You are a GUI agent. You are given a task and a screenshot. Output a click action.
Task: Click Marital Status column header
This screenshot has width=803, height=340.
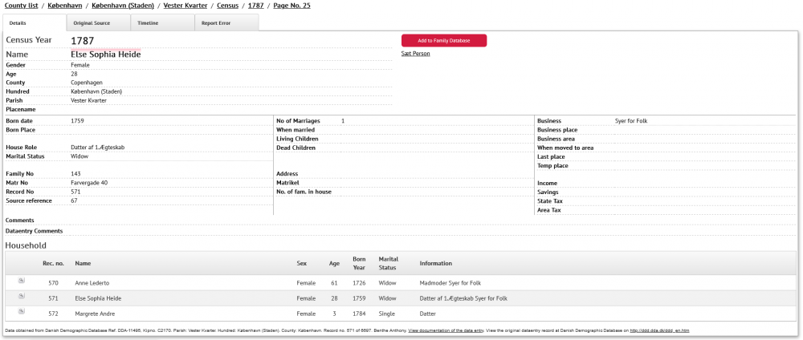click(x=388, y=263)
